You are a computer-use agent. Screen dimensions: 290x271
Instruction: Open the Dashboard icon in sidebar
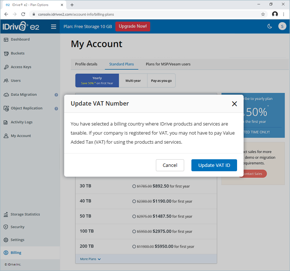[x=6, y=40]
